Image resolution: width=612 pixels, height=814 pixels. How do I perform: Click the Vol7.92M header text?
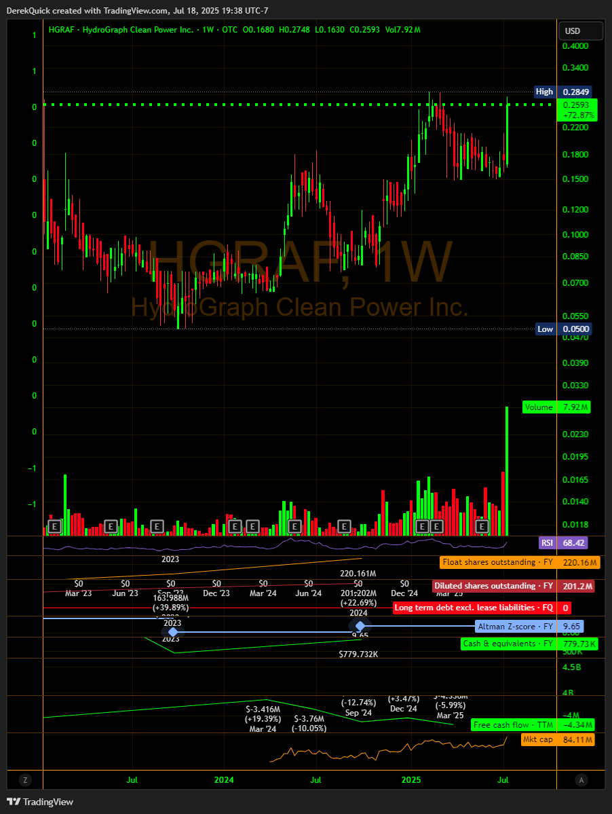[x=402, y=30]
